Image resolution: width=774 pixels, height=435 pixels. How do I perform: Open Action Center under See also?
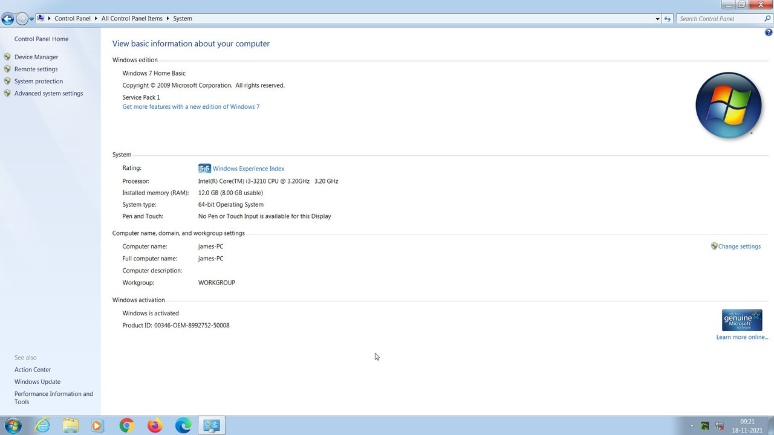click(33, 370)
